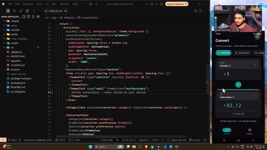Open From US Dollar currency dropdown
This screenshot has height=150, width=267.
(x=238, y=64)
